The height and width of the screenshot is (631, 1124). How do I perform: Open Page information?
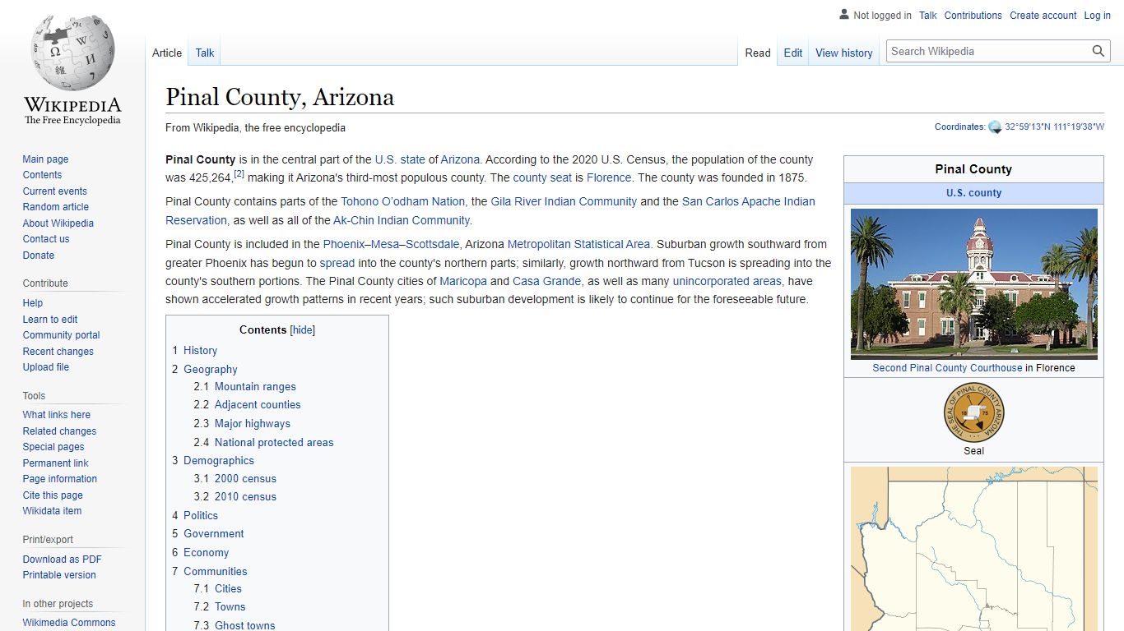[x=59, y=479]
